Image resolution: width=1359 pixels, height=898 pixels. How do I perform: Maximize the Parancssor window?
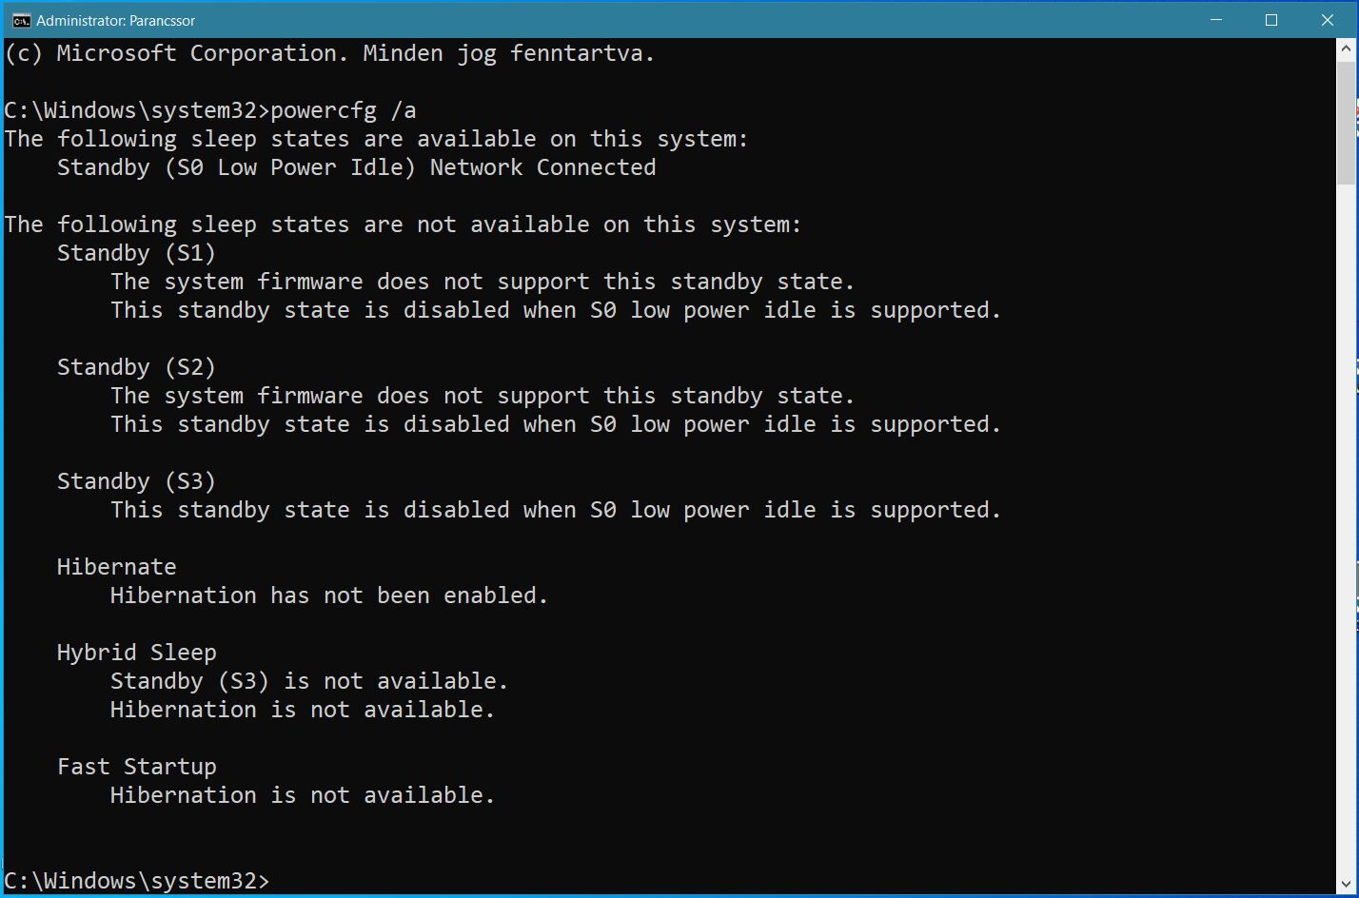tap(1270, 20)
